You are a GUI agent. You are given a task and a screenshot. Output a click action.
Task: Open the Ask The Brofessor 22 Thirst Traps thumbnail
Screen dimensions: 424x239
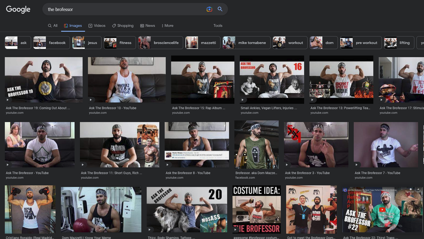click(382, 210)
